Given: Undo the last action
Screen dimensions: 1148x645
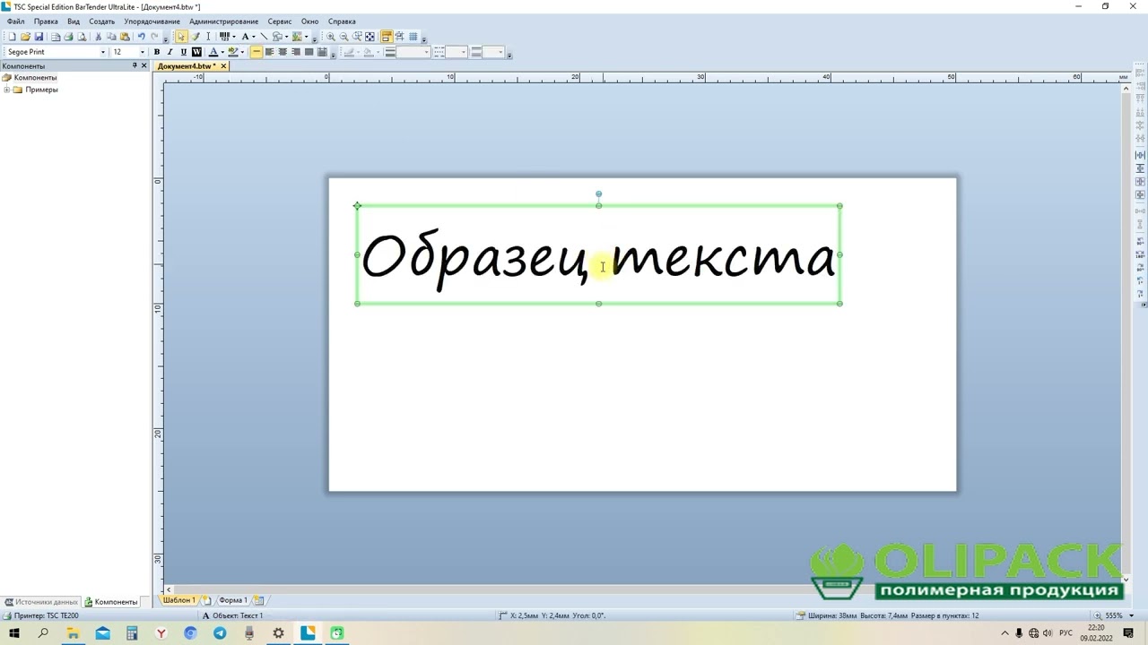Looking at the screenshot, I should 141,37.
